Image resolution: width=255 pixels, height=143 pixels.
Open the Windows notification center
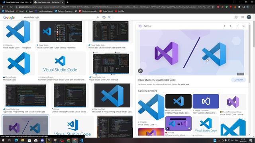pyautogui.click(x=251, y=140)
